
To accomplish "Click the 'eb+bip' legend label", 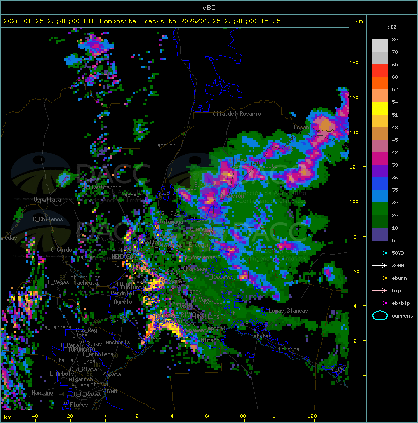I will (401, 303).
